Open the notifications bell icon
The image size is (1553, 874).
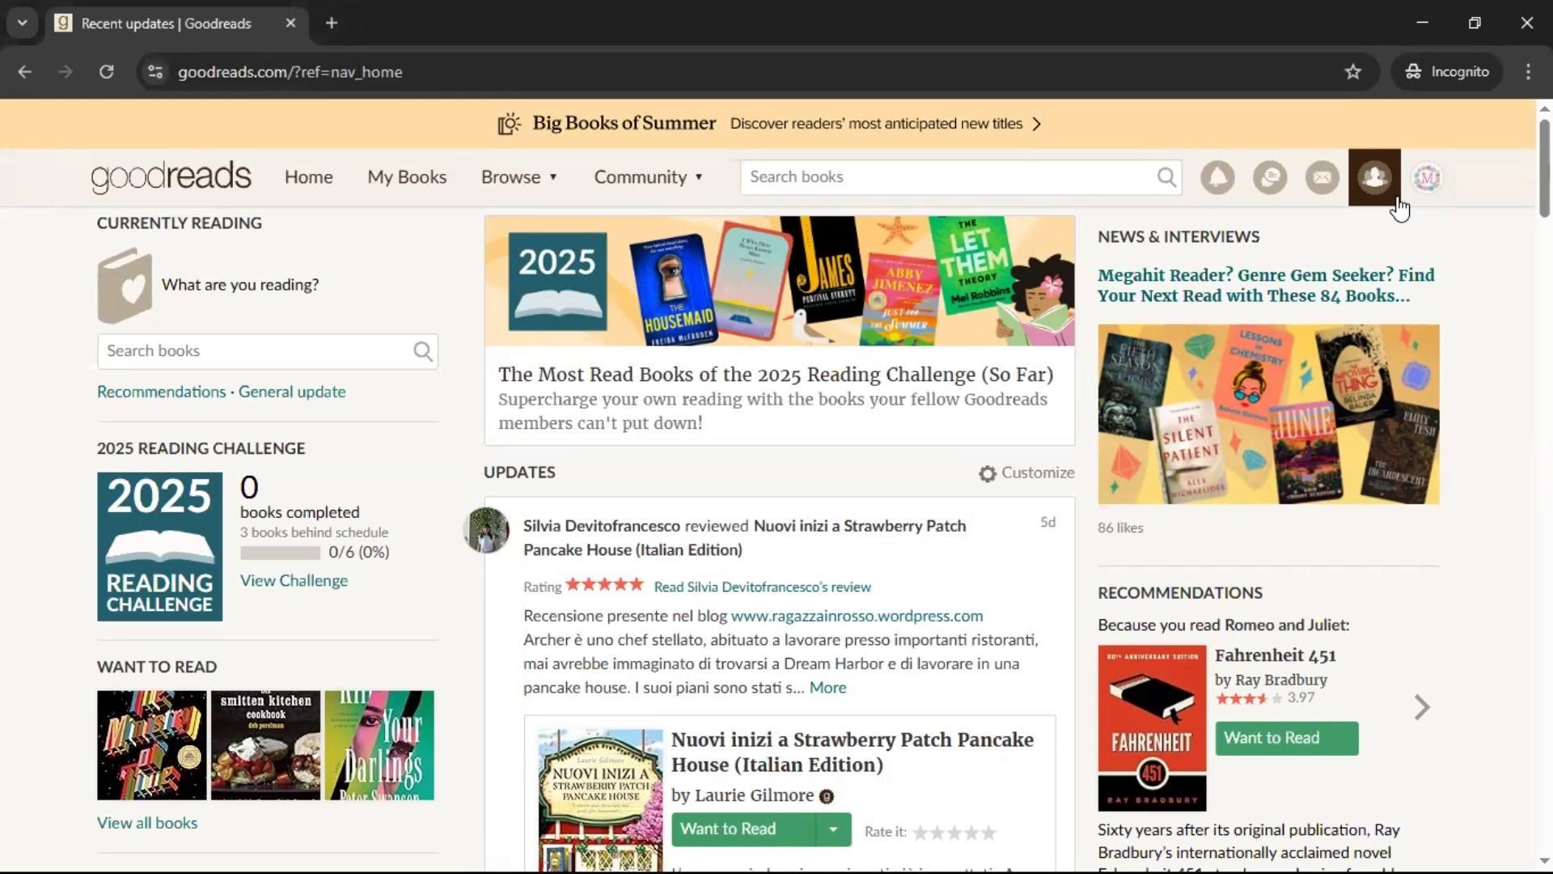tap(1217, 177)
